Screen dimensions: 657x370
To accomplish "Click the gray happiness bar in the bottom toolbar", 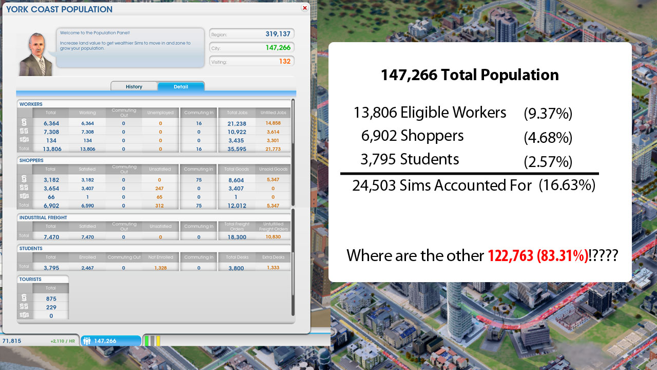I will [152, 341].
